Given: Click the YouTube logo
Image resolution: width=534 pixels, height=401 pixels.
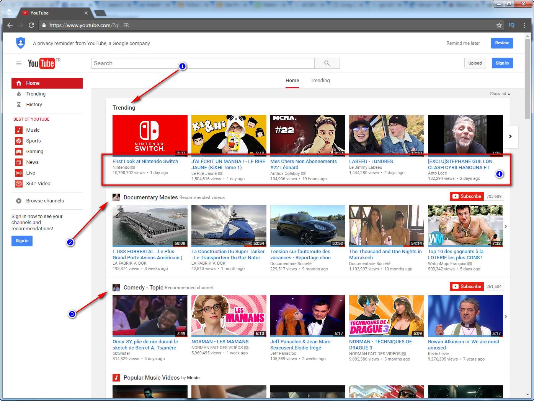Looking at the screenshot, I should click(41, 63).
